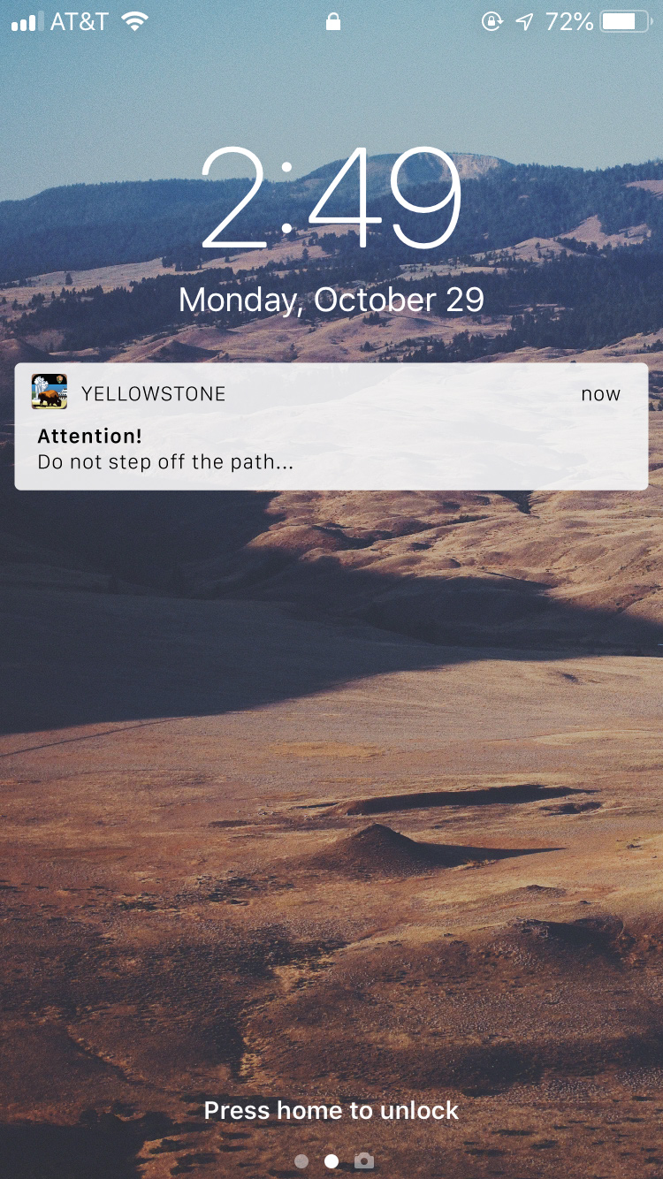Tap the lock icon at top center
Screen dimensions: 663x1179
pyautogui.click(x=332, y=21)
